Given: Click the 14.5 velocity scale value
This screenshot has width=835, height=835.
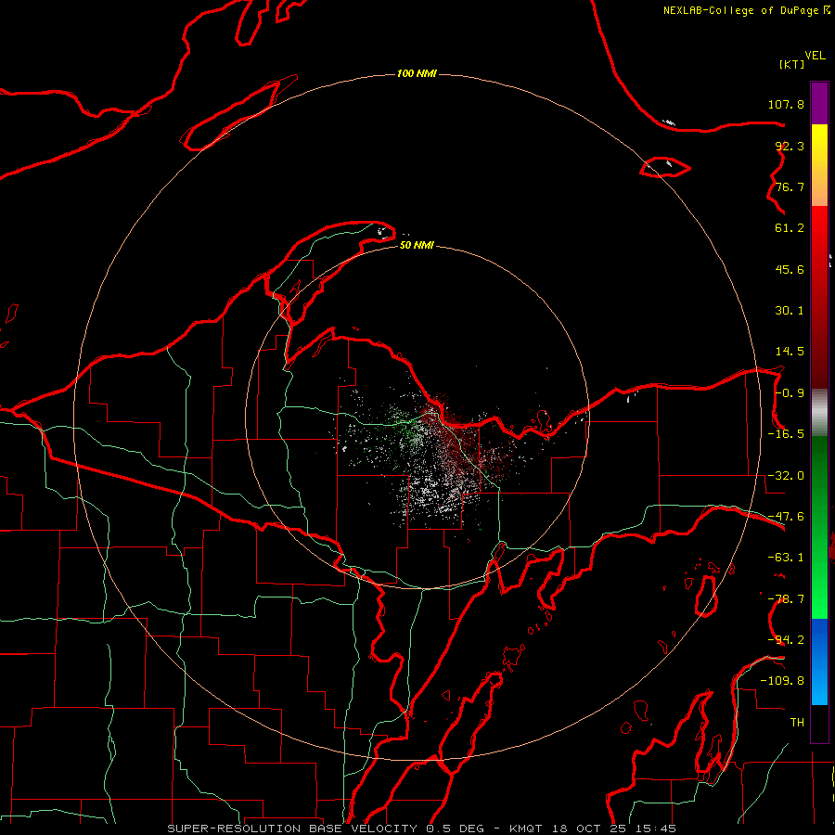Looking at the screenshot, I should click(x=790, y=352).
